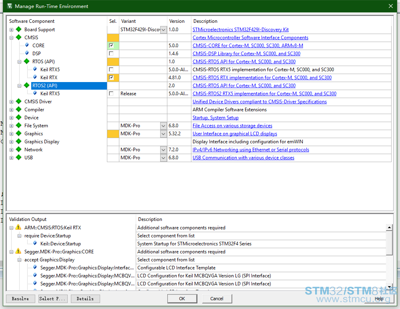Collapse the accept Graphics:Display validation node

[x=19, y=260]
